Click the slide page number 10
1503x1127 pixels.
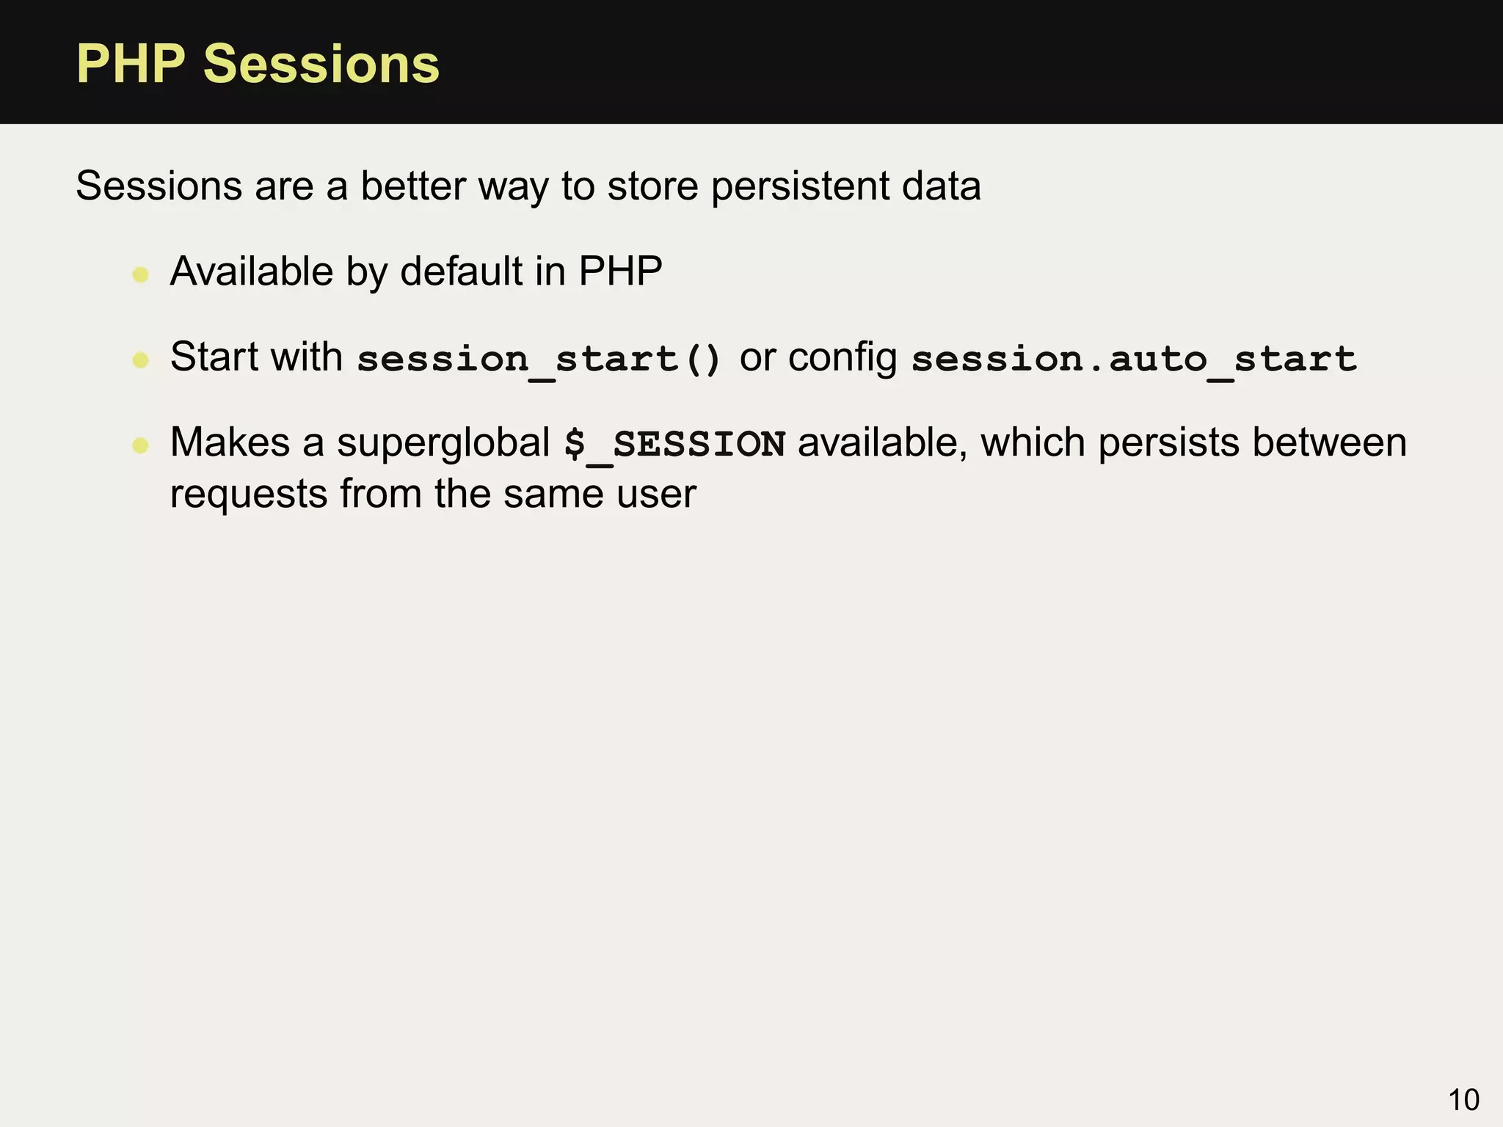(x=1463, y=1100)
